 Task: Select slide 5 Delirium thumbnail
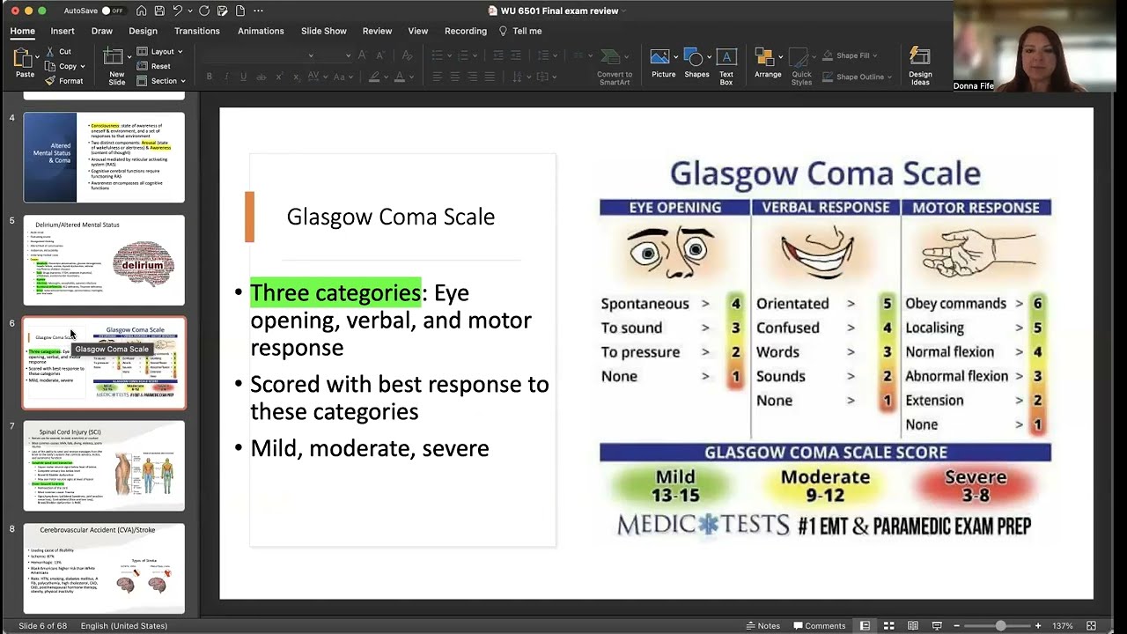click(104, 260)
